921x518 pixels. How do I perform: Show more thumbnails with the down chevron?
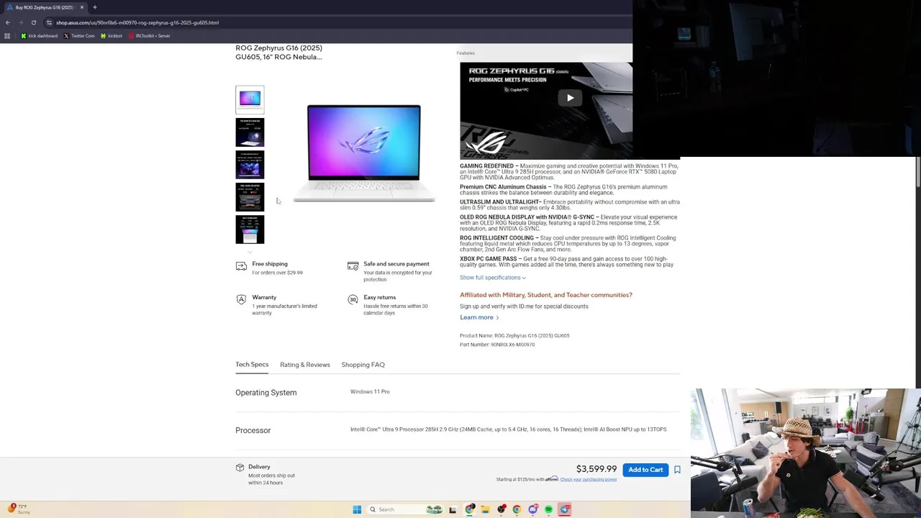click(250, 252)
